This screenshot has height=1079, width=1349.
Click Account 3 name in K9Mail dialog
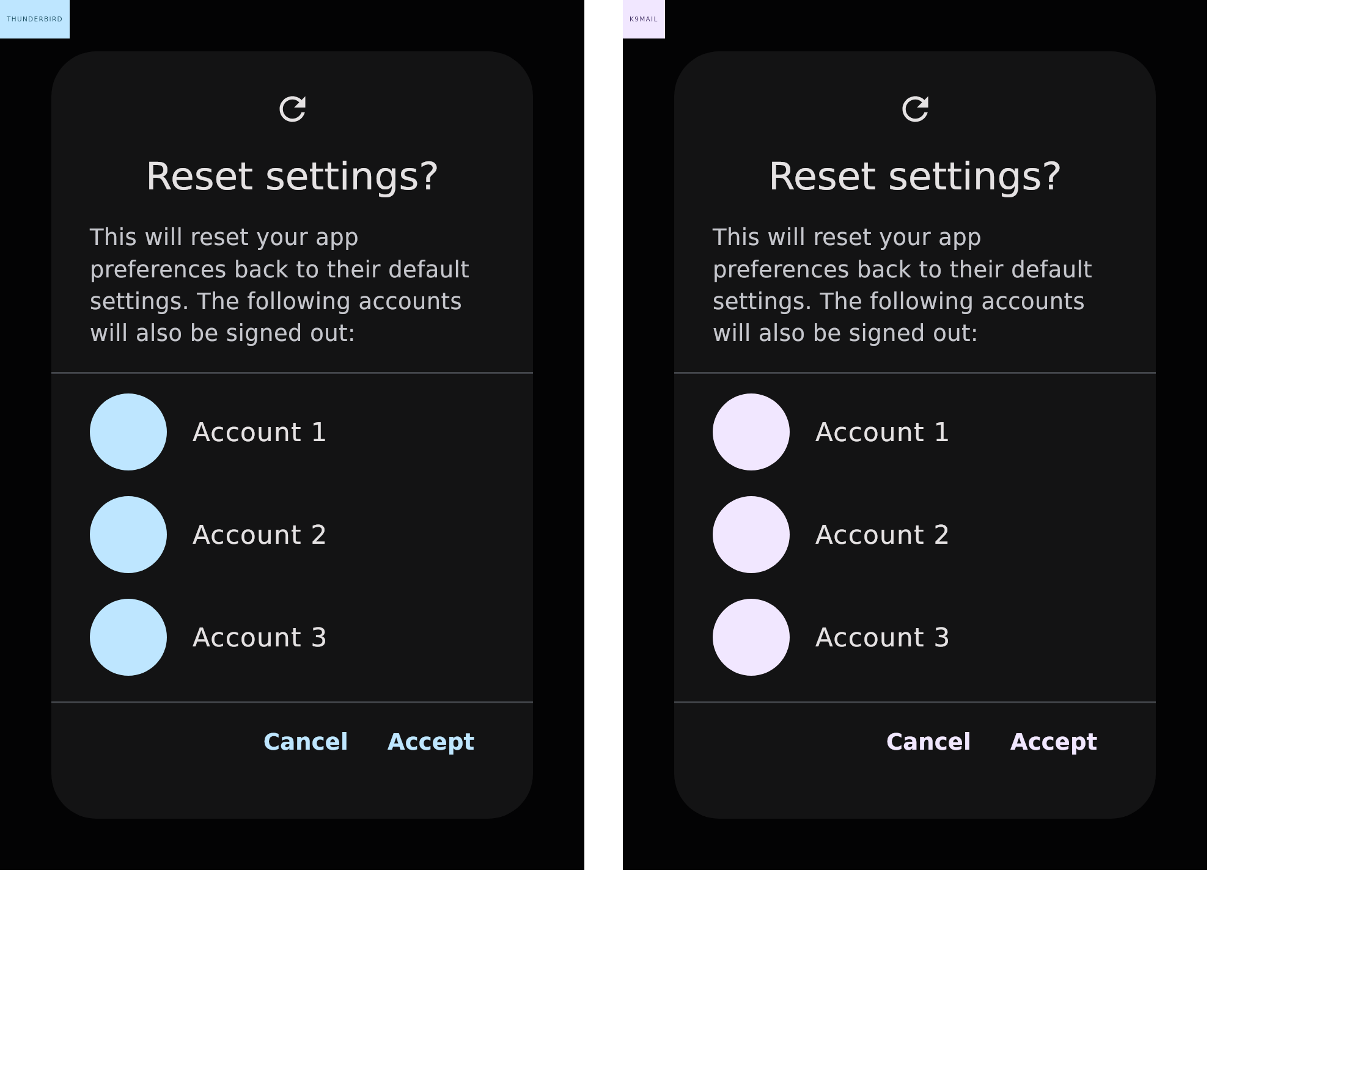point(882,637)
